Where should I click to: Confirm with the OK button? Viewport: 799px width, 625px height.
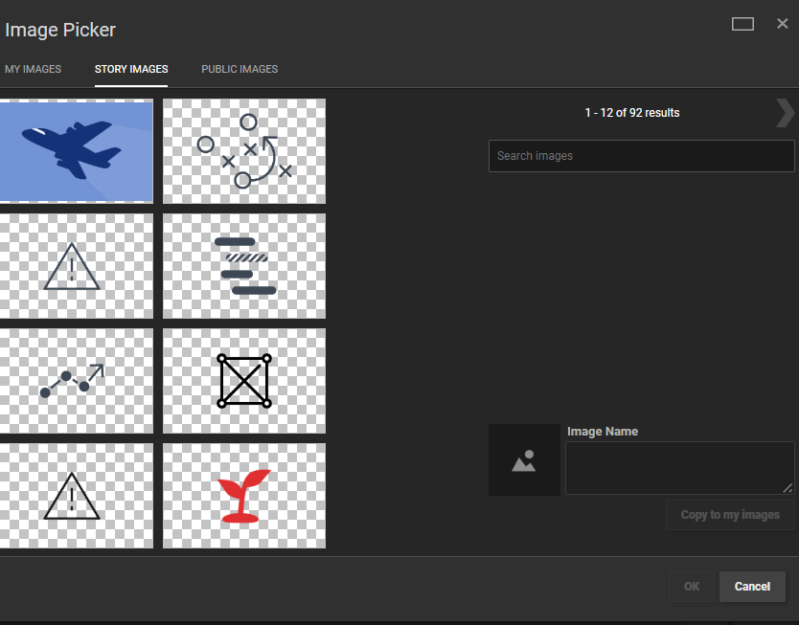coord(692,587)
